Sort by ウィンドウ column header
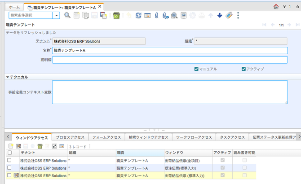The width and height of the screenshot is (301, 184). (188, 153)
